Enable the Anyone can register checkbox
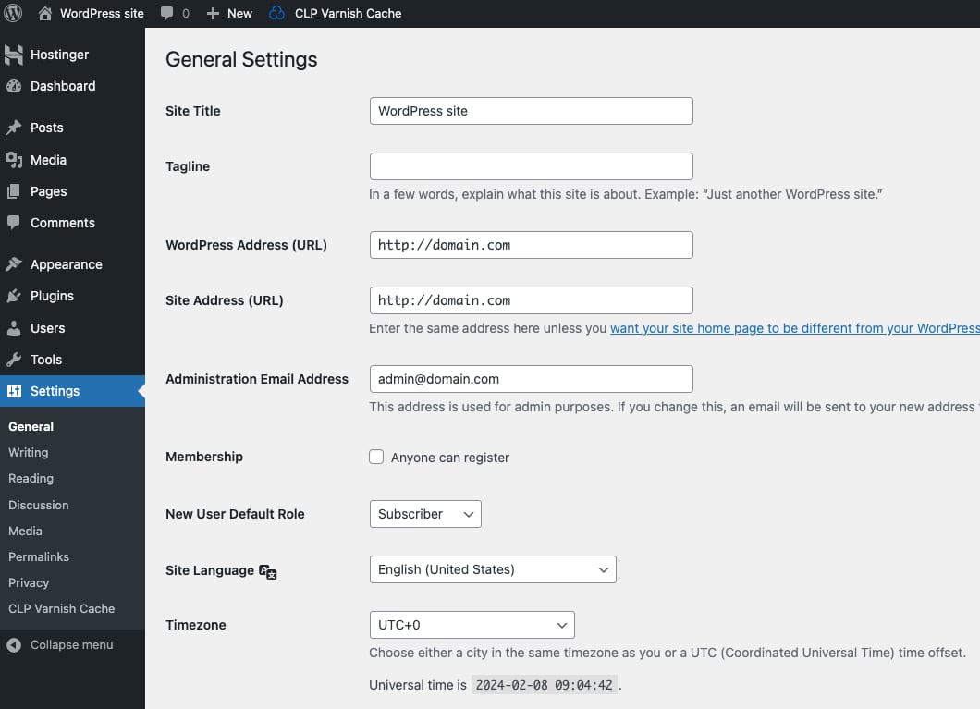This screenshot has width=980, height=709. tap(376, 457)
